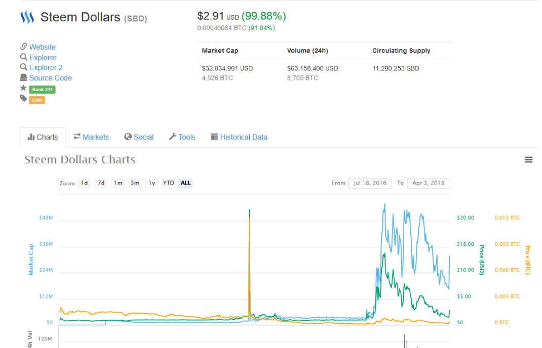Screen dimensions: 542x348
Task: Open the Explorer 2 link
Action: [x=46, y=68]
